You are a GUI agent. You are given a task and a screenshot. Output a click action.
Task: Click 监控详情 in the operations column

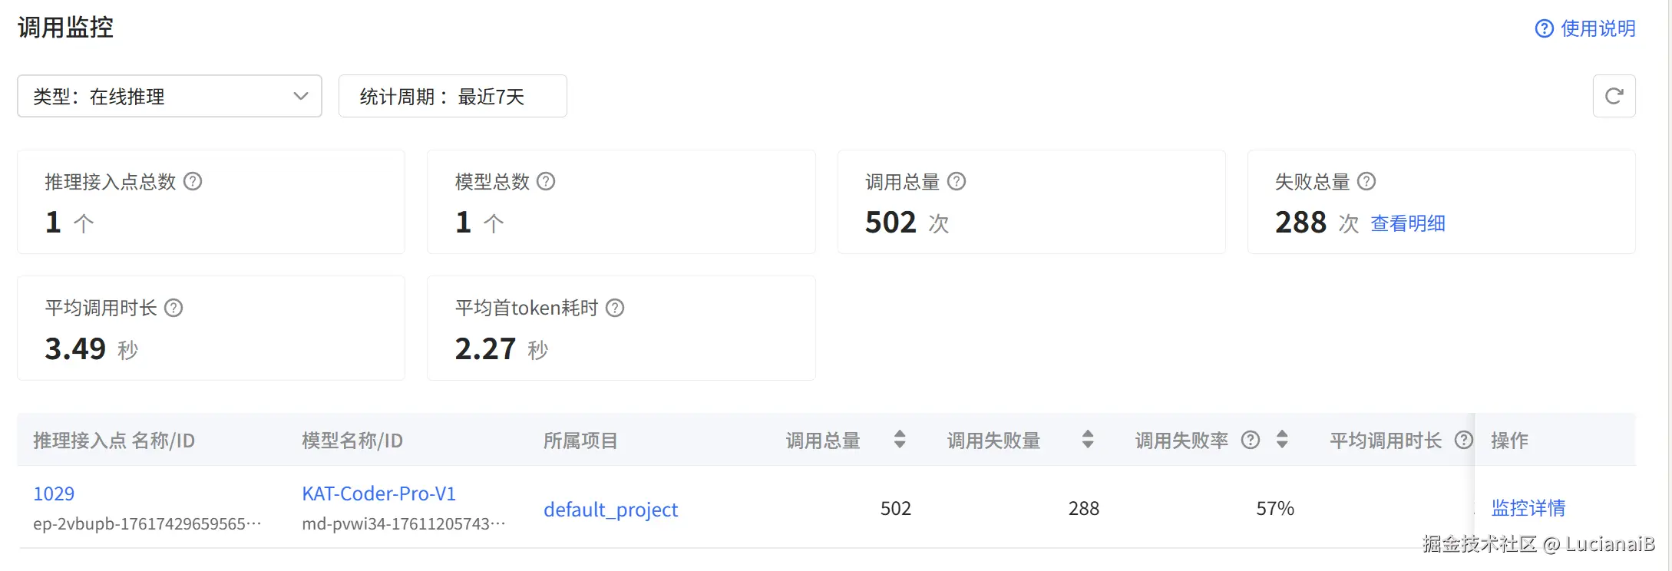1528,508
